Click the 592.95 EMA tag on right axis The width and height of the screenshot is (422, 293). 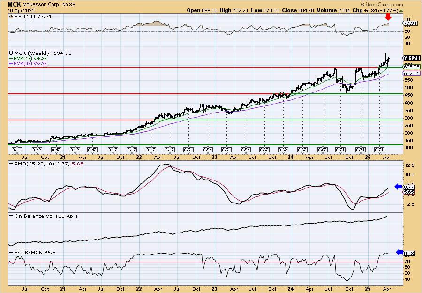pyautogui.click(x=411, y=74)
